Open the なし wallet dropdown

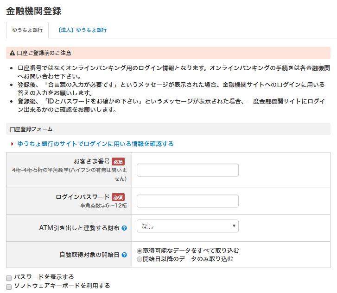(188, 226)
